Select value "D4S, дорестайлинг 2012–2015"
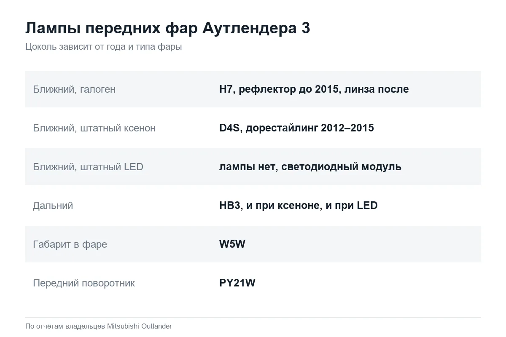The height and width of the screenshot is (337, 506). [296, 128]
